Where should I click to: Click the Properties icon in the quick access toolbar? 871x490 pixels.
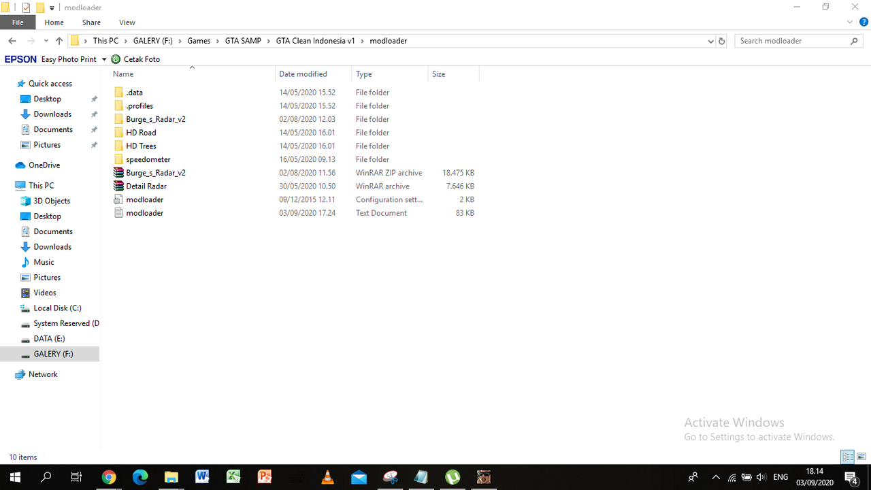[x=26, y=7]
